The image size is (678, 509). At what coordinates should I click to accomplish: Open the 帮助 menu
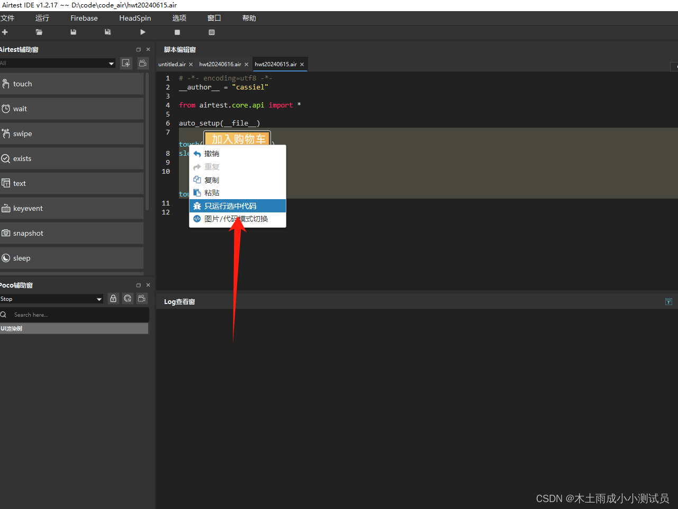point(249,18)
